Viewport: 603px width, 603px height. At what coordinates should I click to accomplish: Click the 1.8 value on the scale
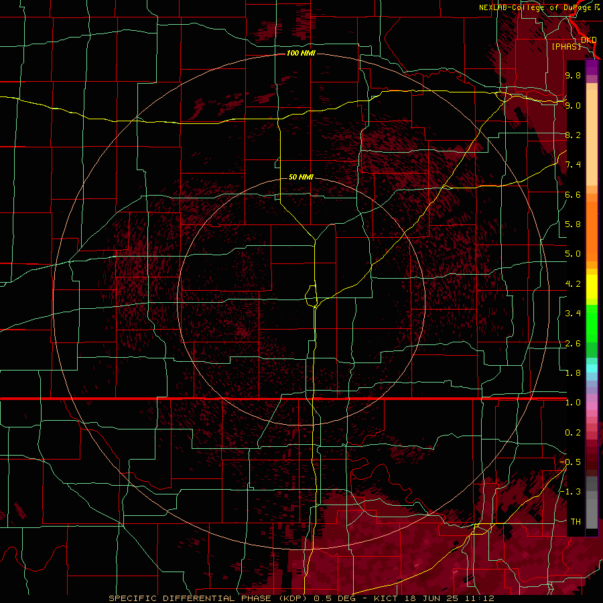click(573, 373)
